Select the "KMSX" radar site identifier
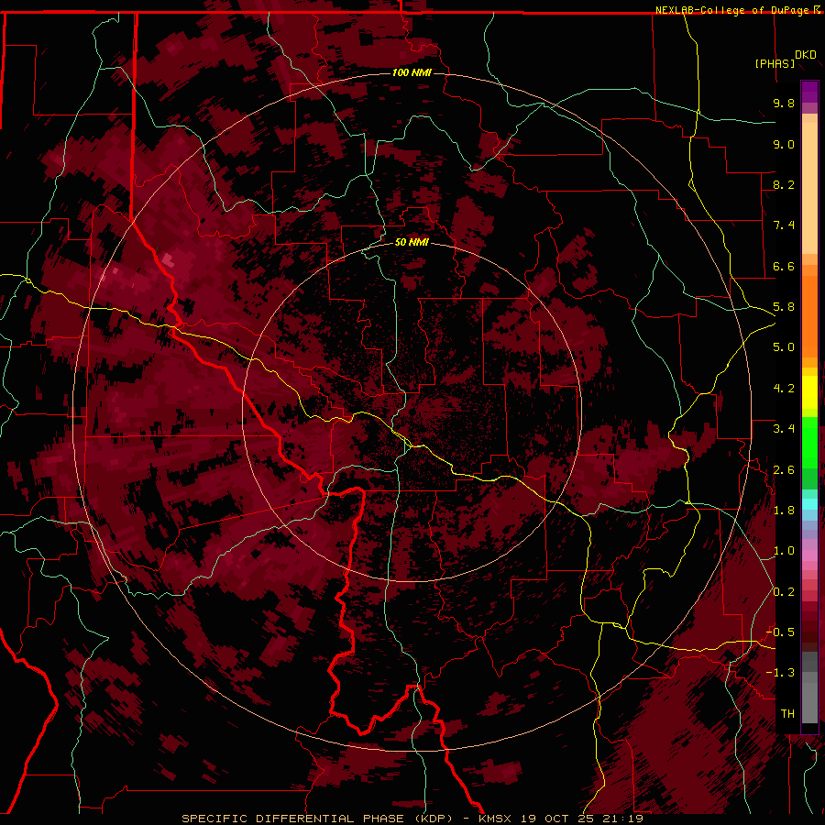 (497, 819)
